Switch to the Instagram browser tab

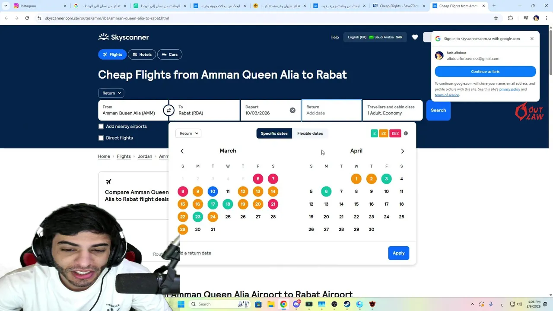tap(39, 6)
